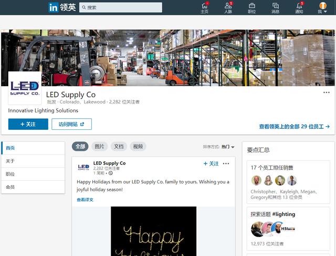Open the post options ellipsis menu
336x256 pixels.
pyautogui.click(x=226, y=163)
